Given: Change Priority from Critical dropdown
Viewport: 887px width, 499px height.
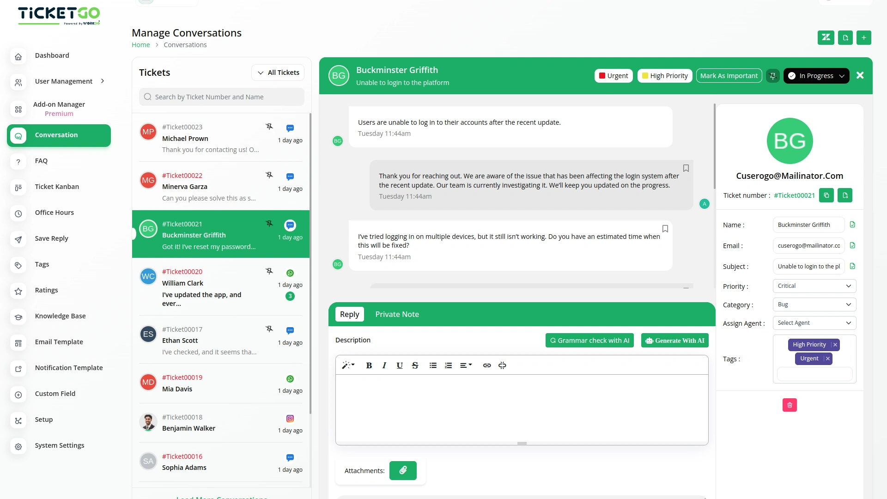Looking at the screenshot, I should (814, 286).
